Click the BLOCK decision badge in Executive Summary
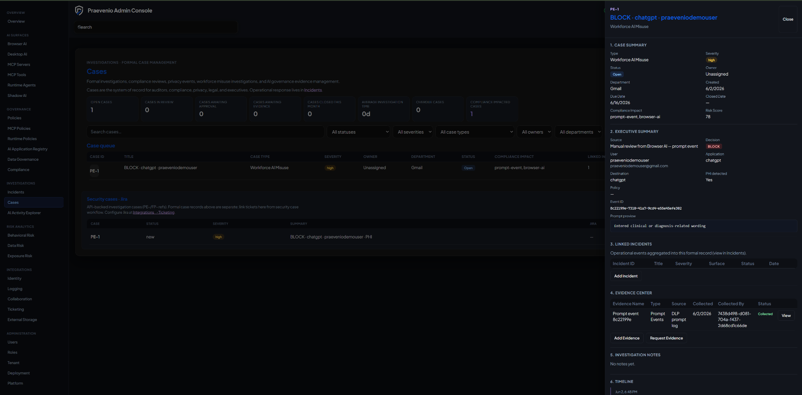This screenshot has width=802, height=395. tap(713, 147)
